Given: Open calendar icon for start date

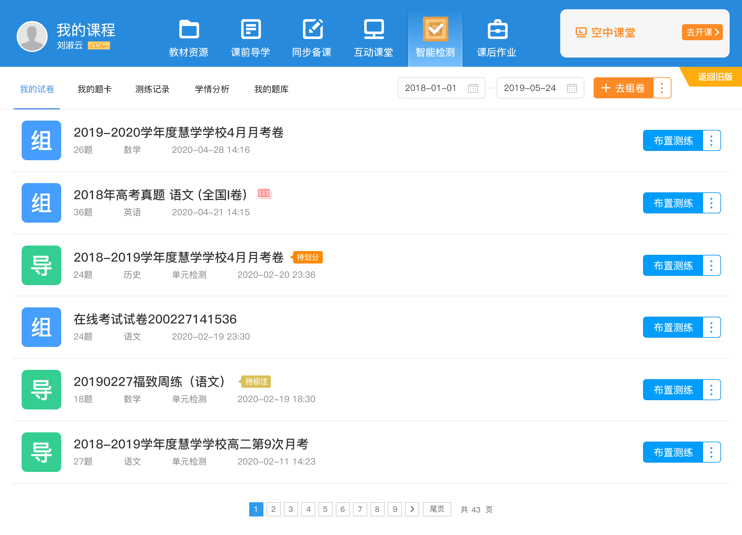Looking at the screenshot, I should (473, 88).
